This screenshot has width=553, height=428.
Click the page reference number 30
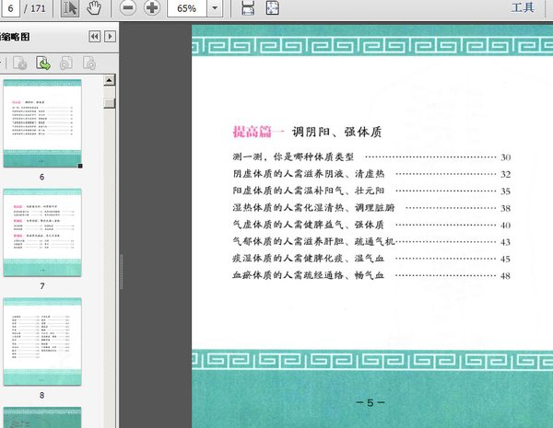click(x=506, y=157)
